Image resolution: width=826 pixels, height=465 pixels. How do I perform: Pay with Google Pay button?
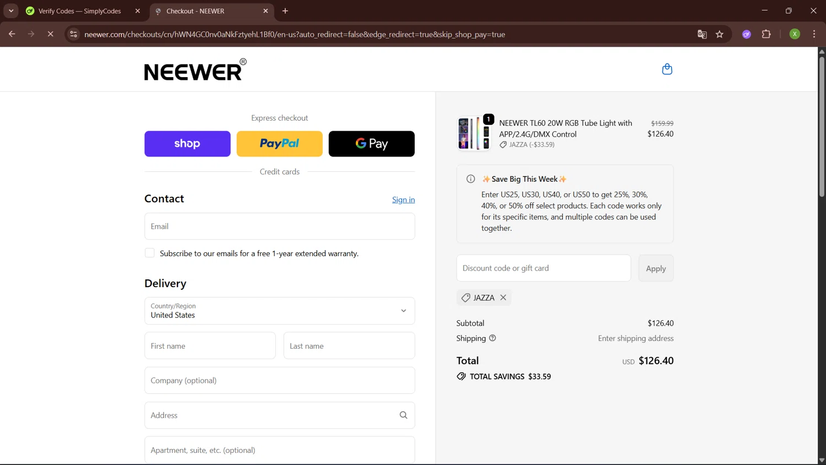click(x=372, y=144)
